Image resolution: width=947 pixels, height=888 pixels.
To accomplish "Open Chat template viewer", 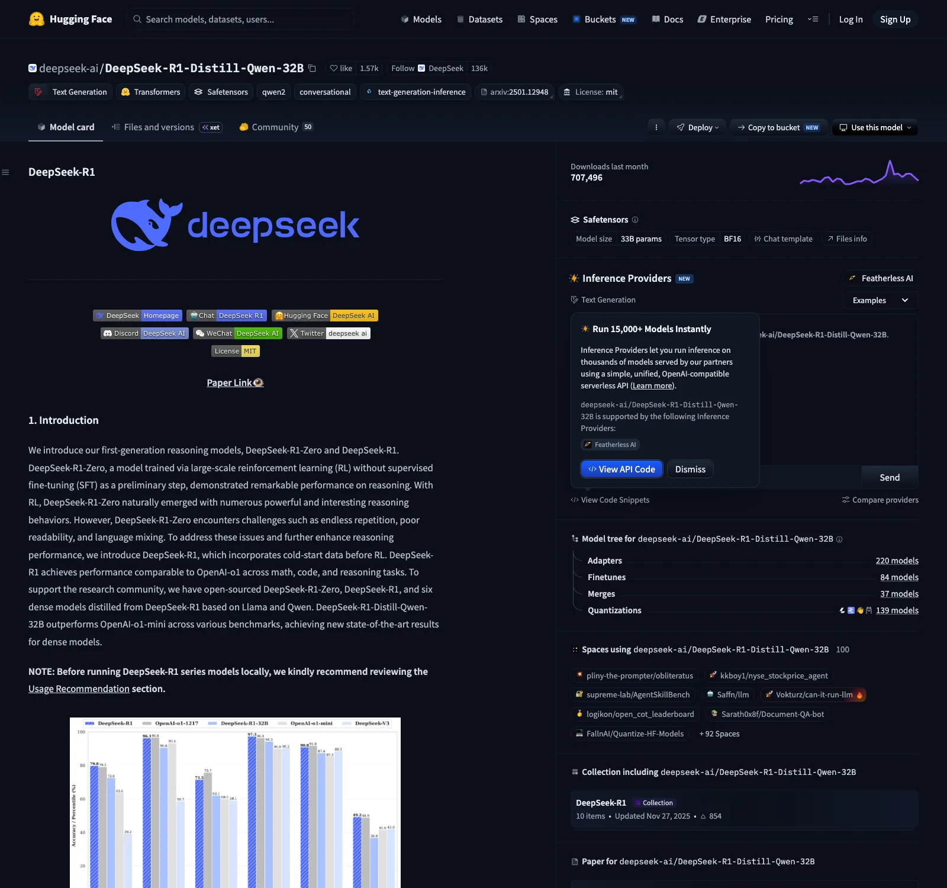I will pyautogui.click(x=783, y=239).
